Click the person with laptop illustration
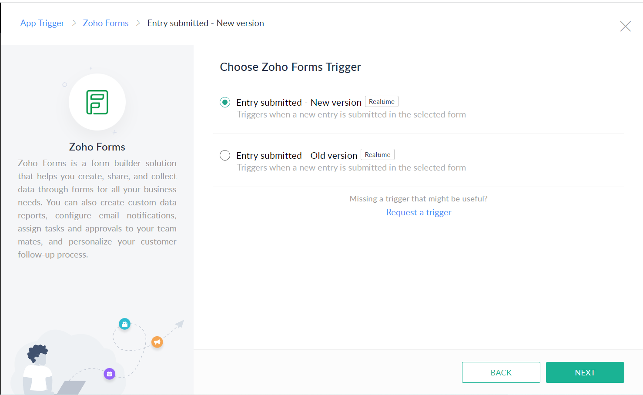This screenshot has width=643, height=395. [48, 370]
